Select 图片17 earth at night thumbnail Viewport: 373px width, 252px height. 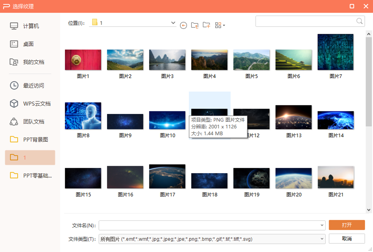click(167, 176)
